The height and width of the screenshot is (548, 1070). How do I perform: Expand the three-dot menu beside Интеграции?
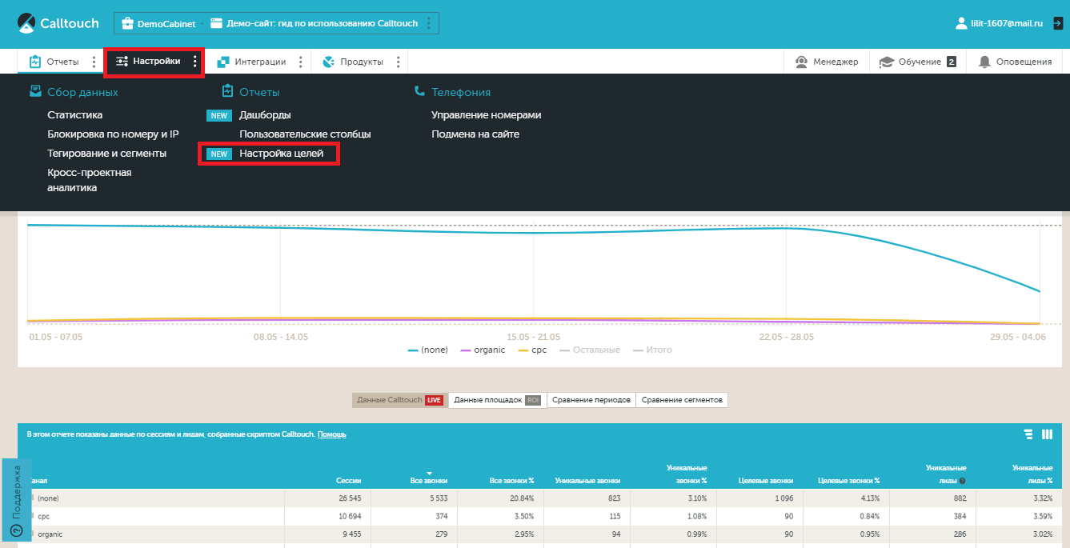tap(300, 62)
